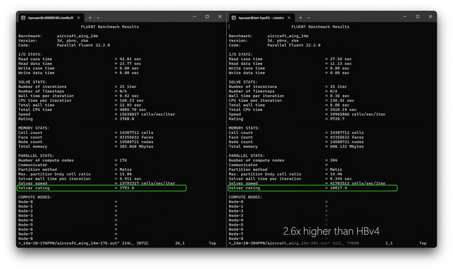Click the wall time per iteration 0.36 sec
The height and width of the screenshot is (269, 453).
tap(340, 96)
